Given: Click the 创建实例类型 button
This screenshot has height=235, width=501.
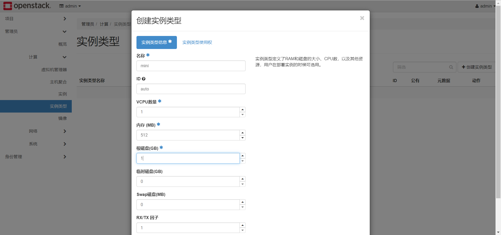Looking at the screenshot, I should (x=477, y=67).
